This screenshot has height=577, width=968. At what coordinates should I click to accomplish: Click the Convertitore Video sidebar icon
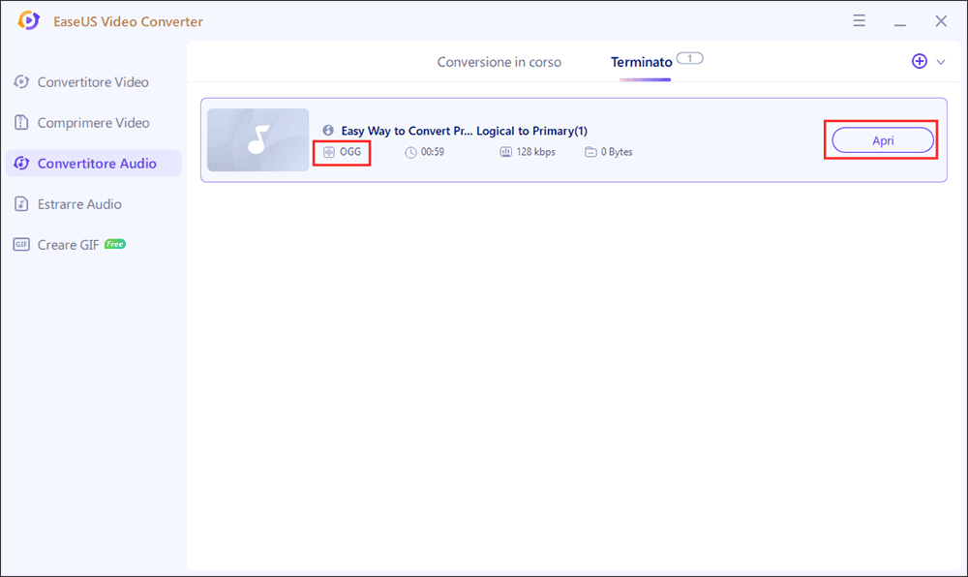(x=21, y=82)
